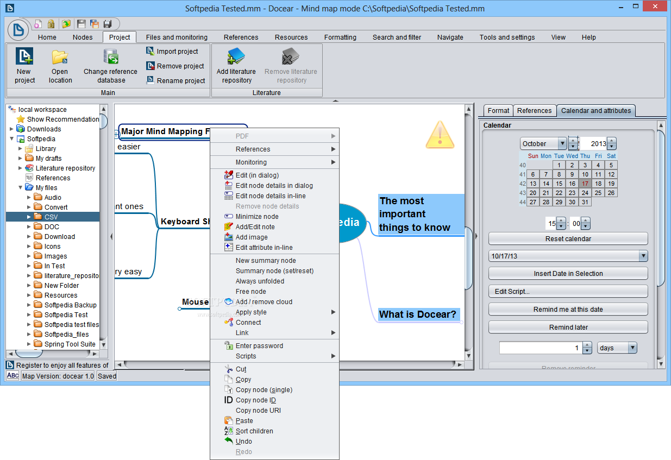Click Change reference database icon

click(x=111, y=56)
